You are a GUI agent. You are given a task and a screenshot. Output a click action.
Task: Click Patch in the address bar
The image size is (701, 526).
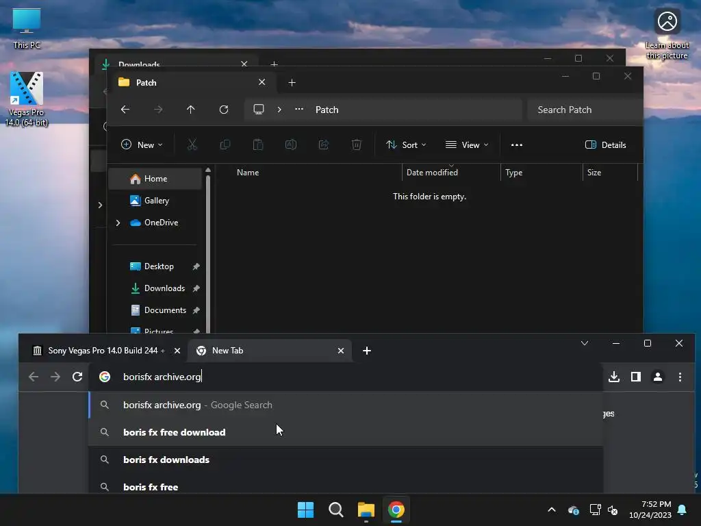coord(327,110)
